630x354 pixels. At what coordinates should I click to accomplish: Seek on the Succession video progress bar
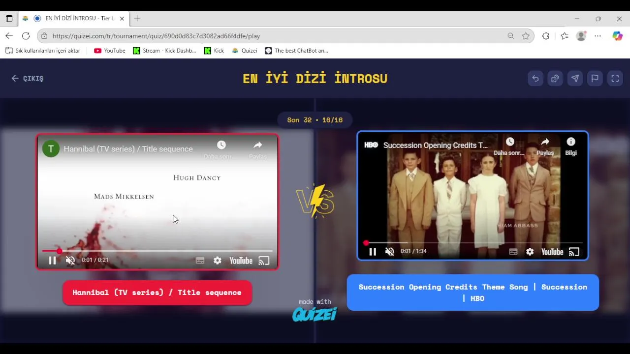pos(474,242)
